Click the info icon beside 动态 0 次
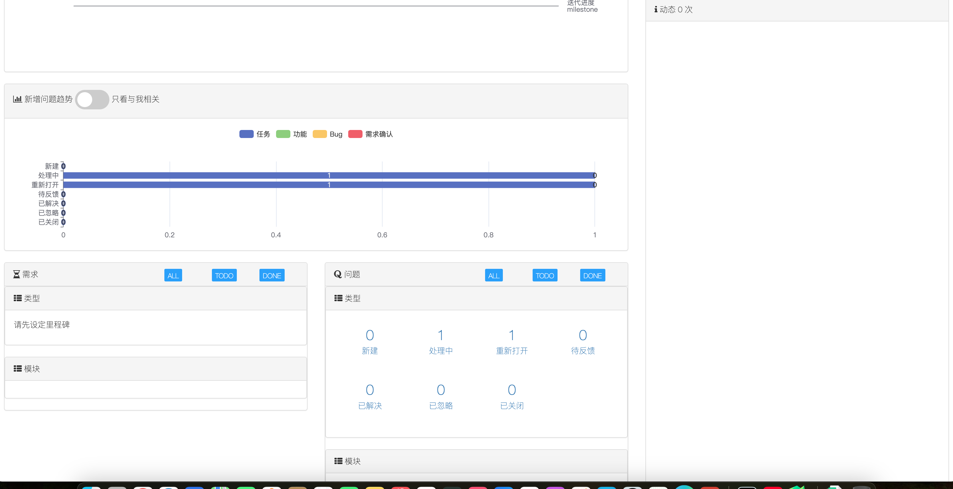 coord(656,9)
